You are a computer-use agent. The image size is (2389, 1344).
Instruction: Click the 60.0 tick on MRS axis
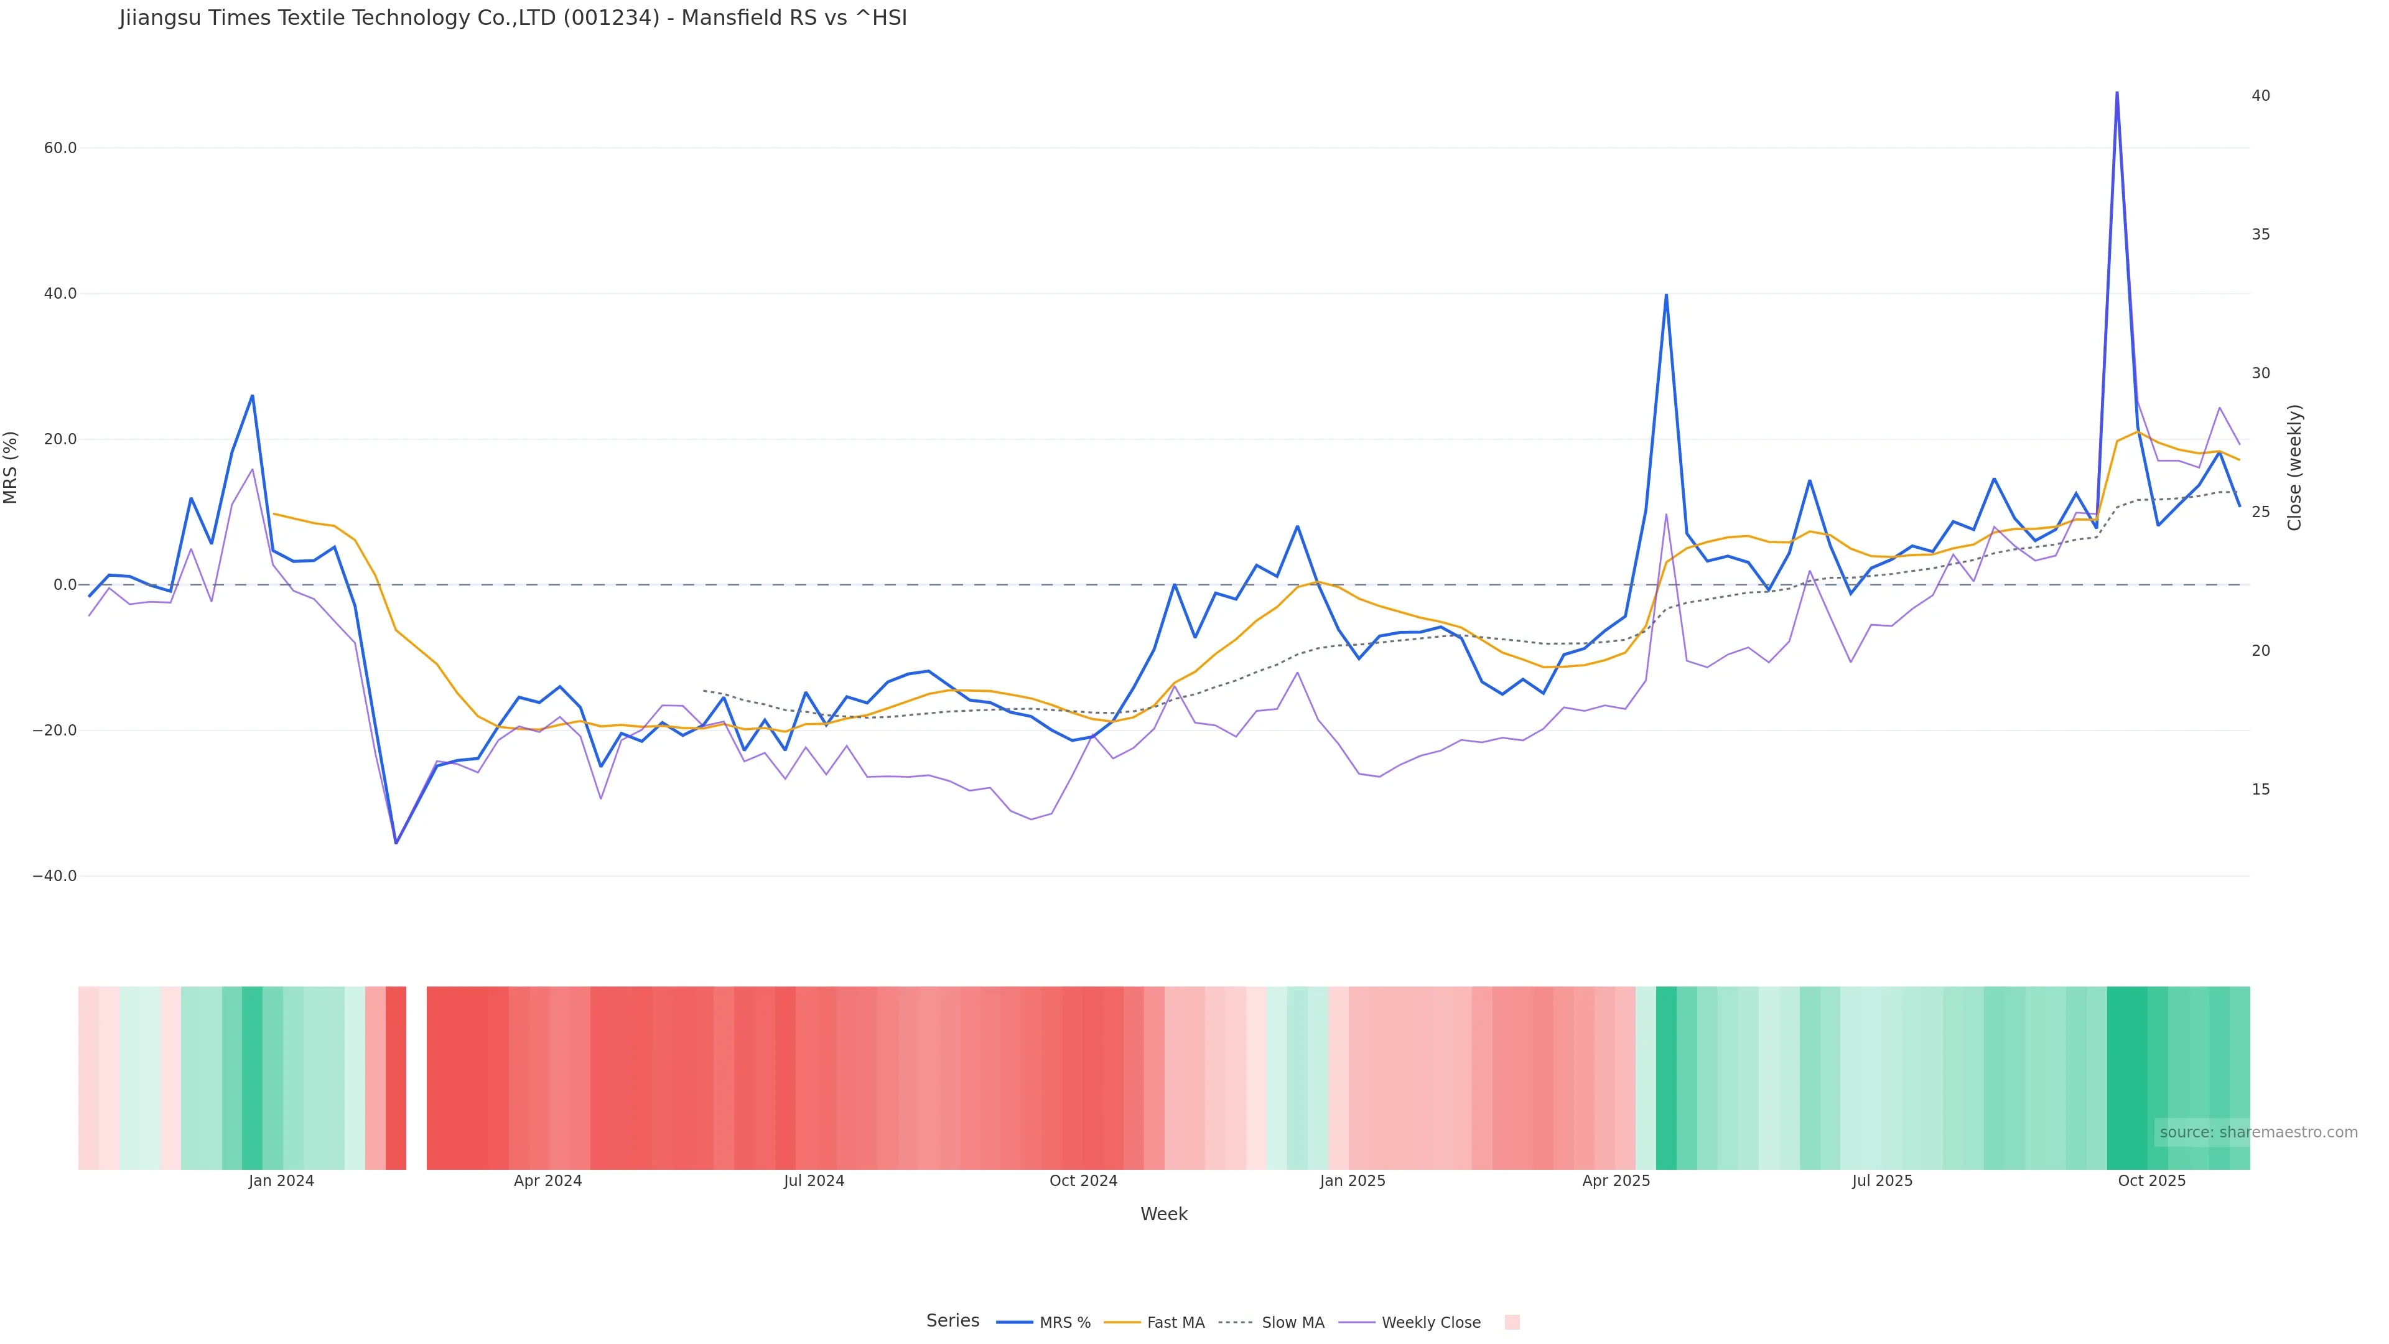[60, 149]
